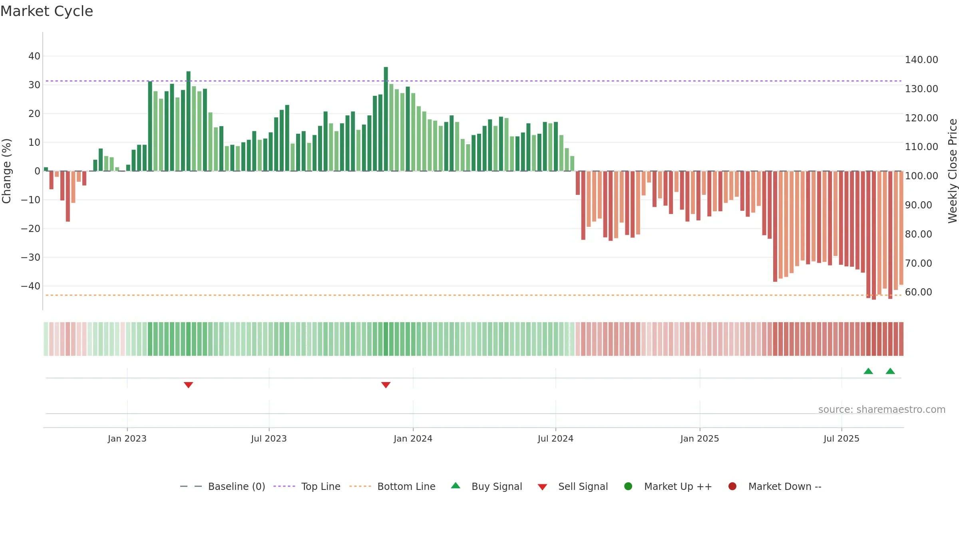This screenshot has height=539, width=959.
Task: Click the second red sell signal triangle
Action: click(386, 385)
